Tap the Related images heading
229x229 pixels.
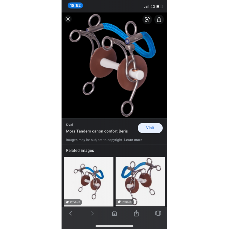(80, 150)
